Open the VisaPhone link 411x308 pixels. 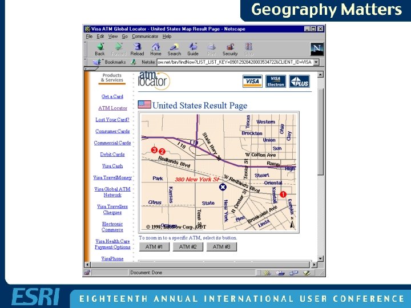click(x=112, y=258)
